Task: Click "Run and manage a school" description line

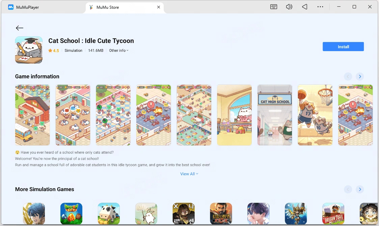Action: tap(113, 165)
